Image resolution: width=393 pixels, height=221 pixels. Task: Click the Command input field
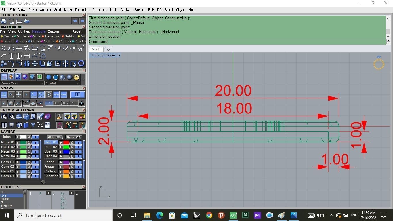[x=247, y=41]
